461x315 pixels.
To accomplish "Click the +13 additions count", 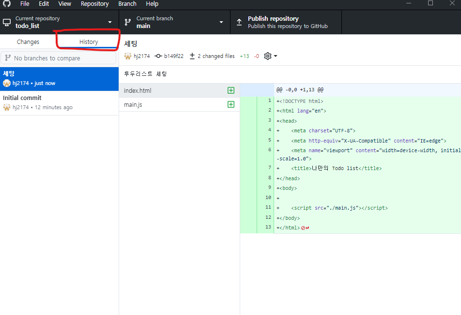I will pos(245,56).
